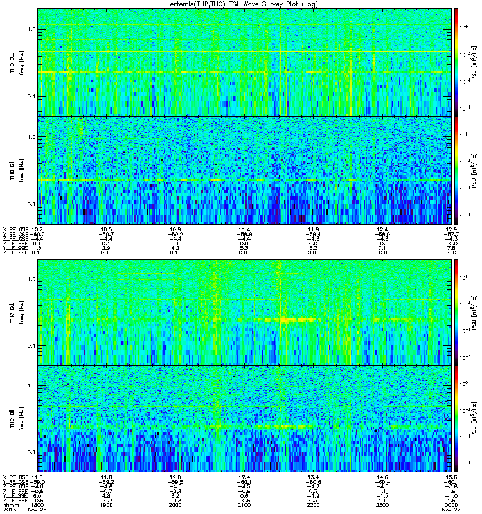The image size is (482, 514).
Task: Click the X position value '10.9' under THB panels
Action: pos(175,229)
